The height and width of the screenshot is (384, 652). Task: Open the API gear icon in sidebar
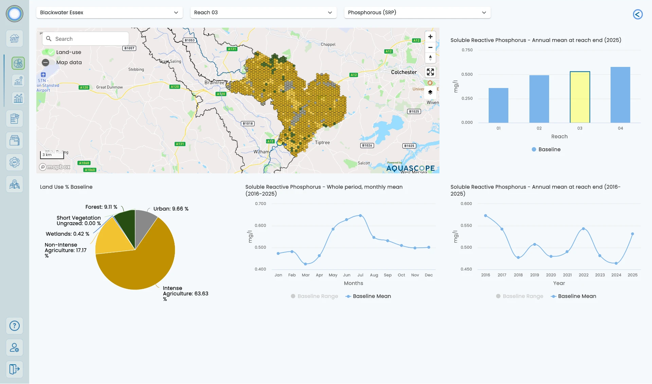point(14,162)
